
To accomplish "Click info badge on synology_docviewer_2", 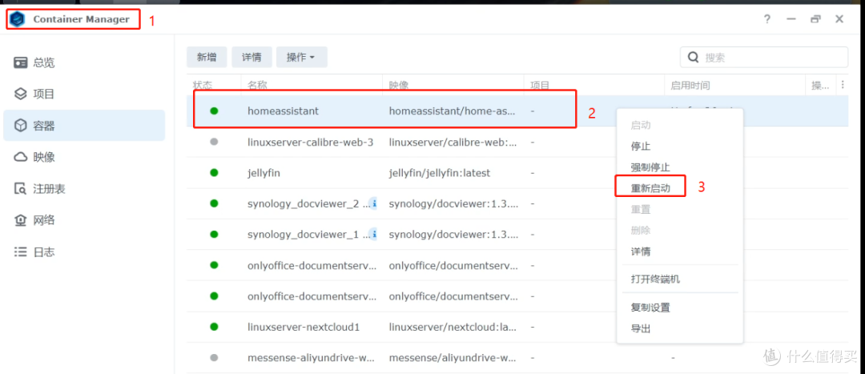I will pos(372,203).
